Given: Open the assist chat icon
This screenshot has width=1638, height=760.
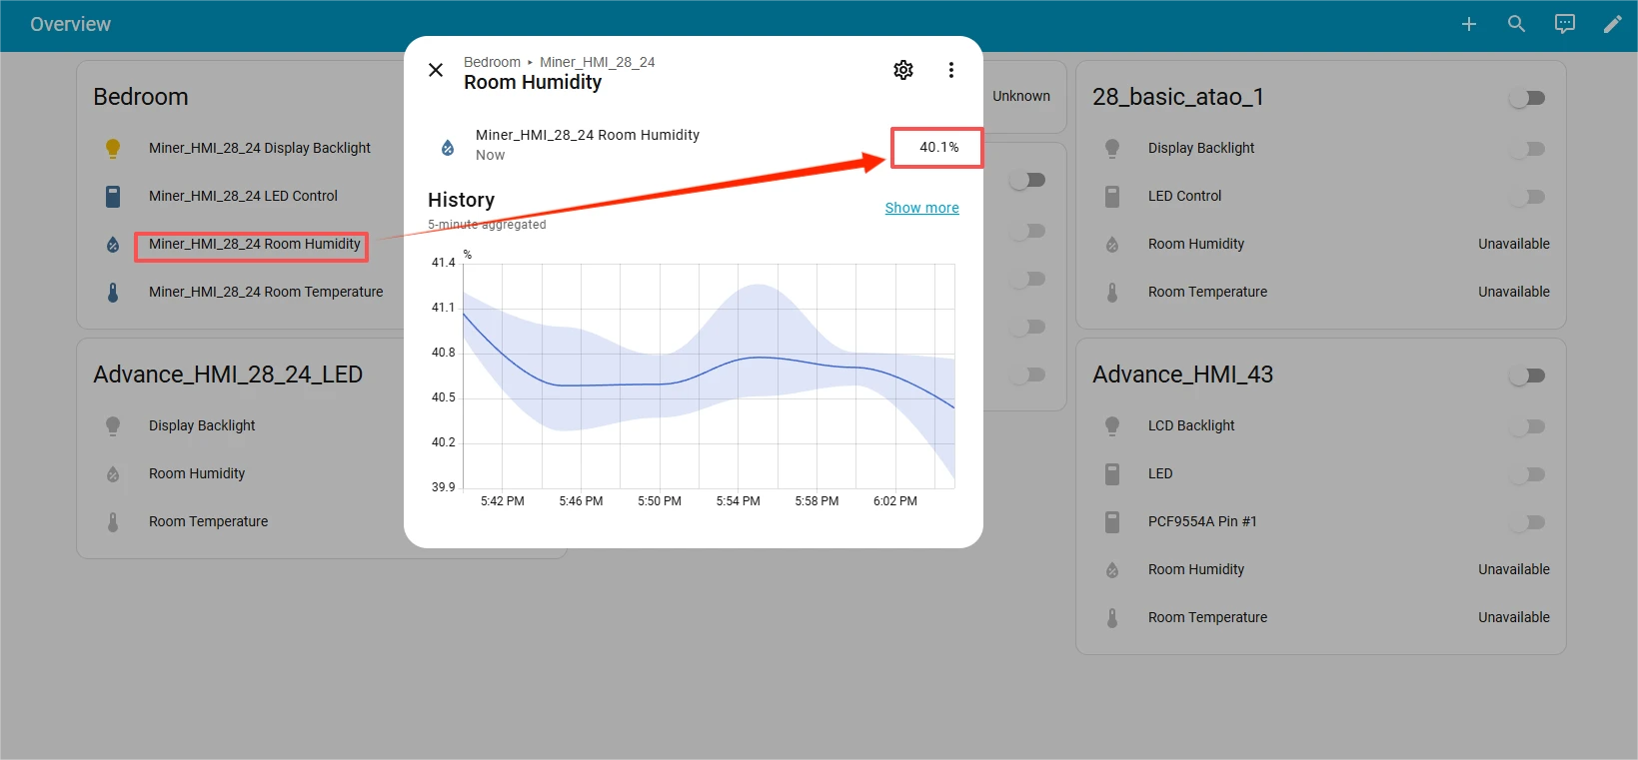Looking at the screenshot, I should coord(1564,24).
